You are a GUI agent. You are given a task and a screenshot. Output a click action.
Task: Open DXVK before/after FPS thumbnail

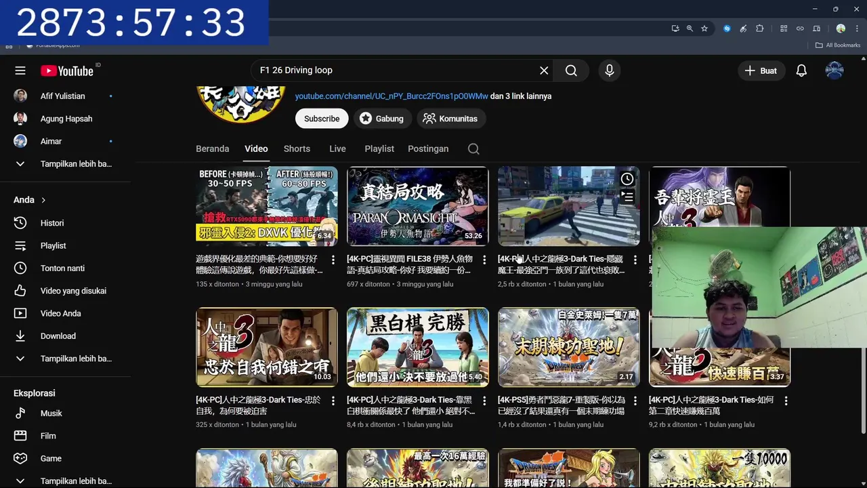click(x=267, y=206)
